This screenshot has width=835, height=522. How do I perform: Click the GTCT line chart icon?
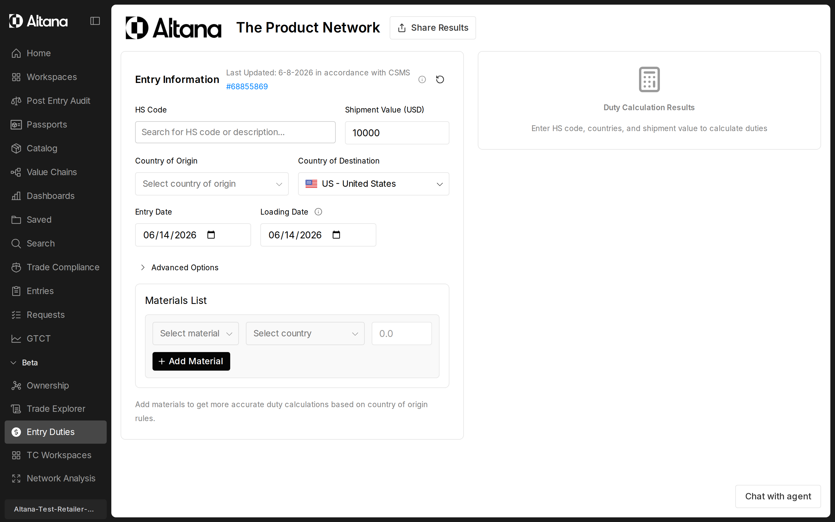tap(16, 339)
